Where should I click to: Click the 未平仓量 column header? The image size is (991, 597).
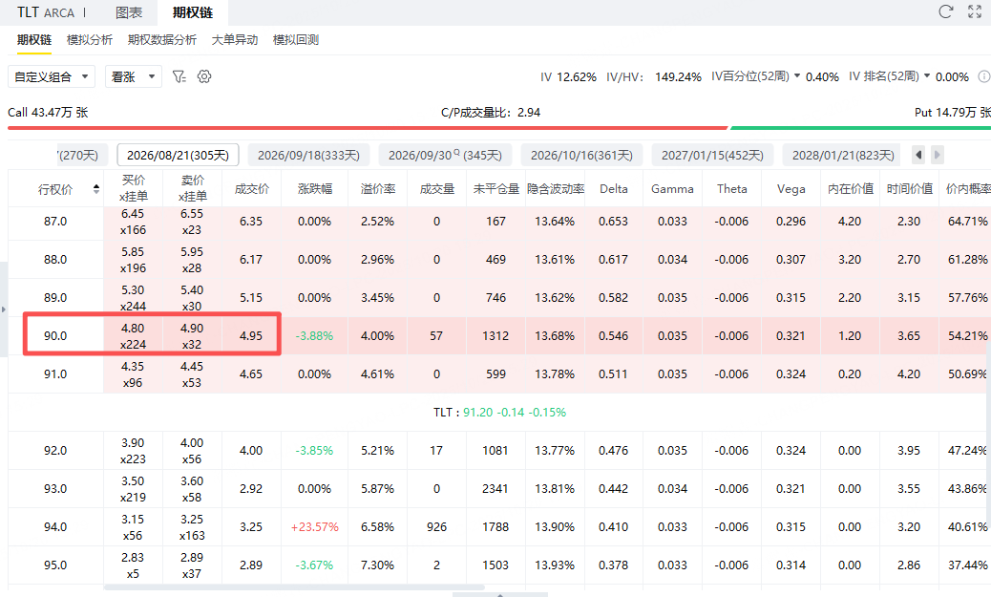pos(496,188)
